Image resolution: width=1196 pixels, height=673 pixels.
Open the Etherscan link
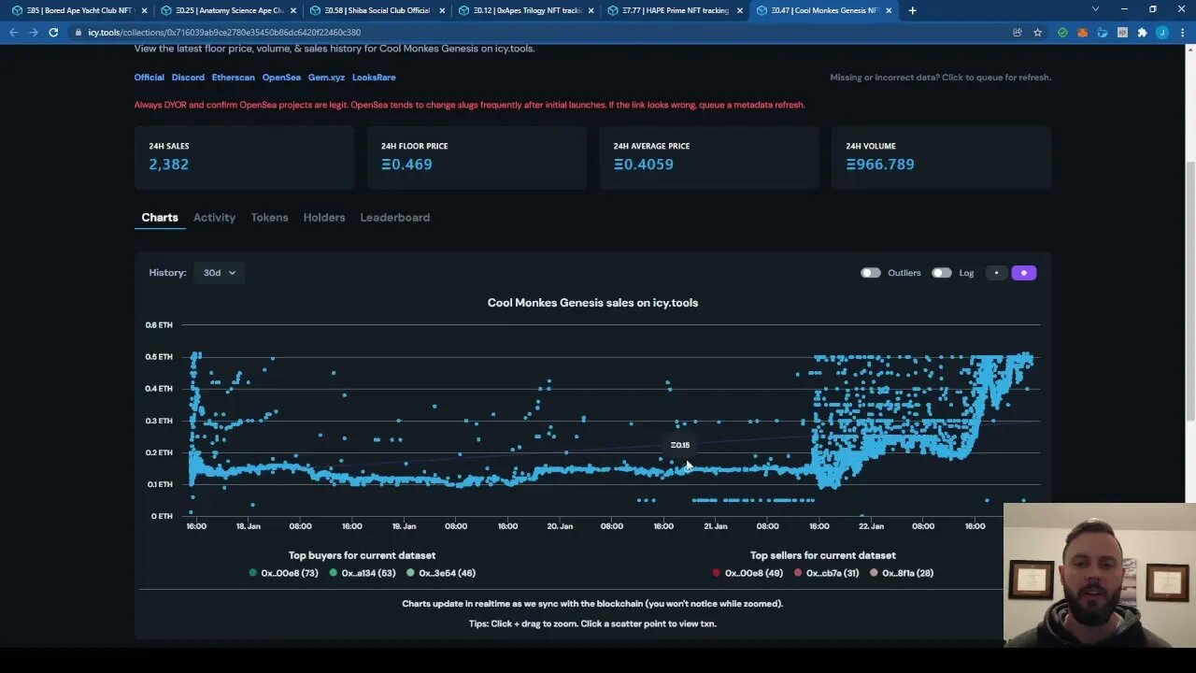(233, 78)
